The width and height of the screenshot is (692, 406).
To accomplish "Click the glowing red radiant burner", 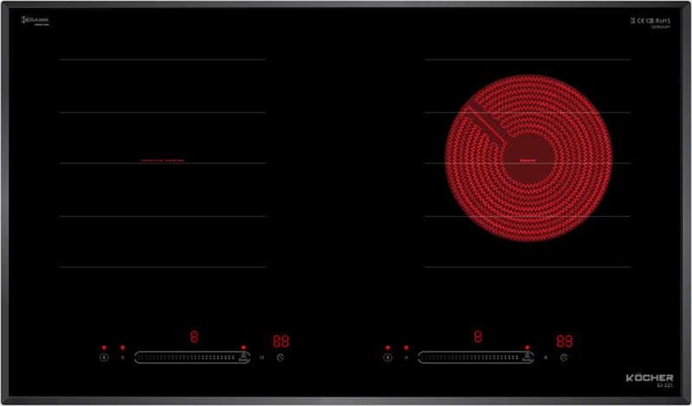I will coord(529,158).
